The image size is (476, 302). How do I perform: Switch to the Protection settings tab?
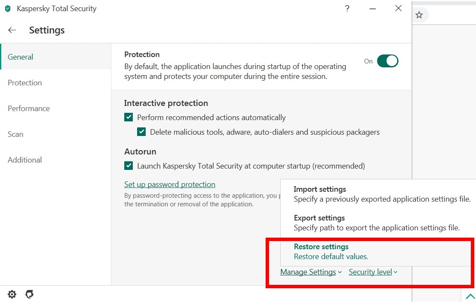(x=25, y=83)
